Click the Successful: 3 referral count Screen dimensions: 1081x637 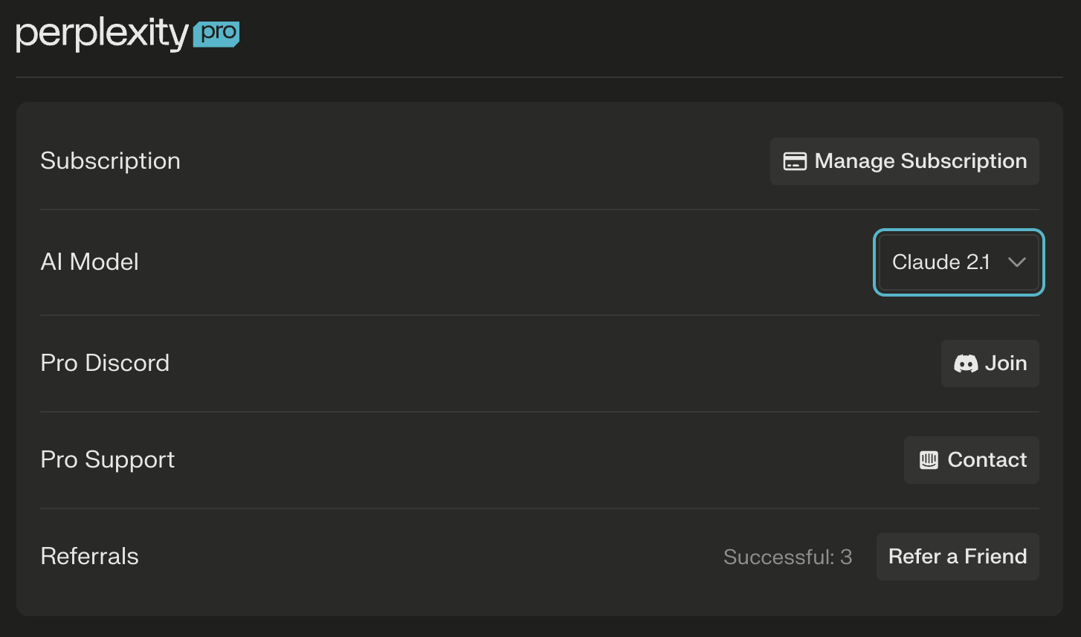pos(787,557)
